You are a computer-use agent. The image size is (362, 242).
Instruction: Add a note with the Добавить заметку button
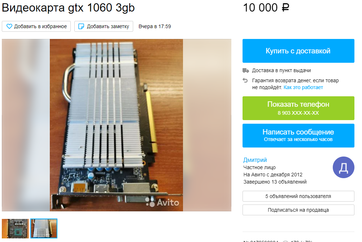tap(104, 26)
